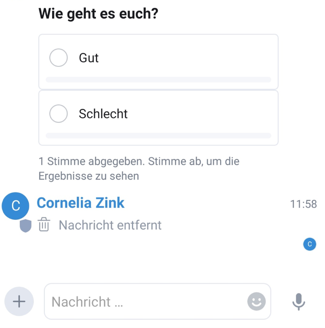Click the "1 Stimme abgegeben" vote summary
The image size is (325, 328).
click(x=139, y=168)
